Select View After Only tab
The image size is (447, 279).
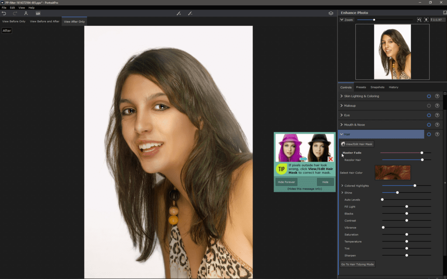pyautogui.click(x=74, y=21)
